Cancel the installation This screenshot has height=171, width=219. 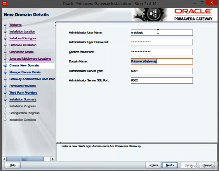207,165
